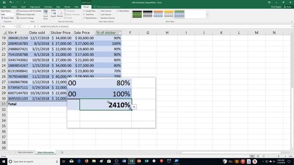Open the Page Layout ribbon tab
This screenshot has width=294, height=165.
coord(35,7)
